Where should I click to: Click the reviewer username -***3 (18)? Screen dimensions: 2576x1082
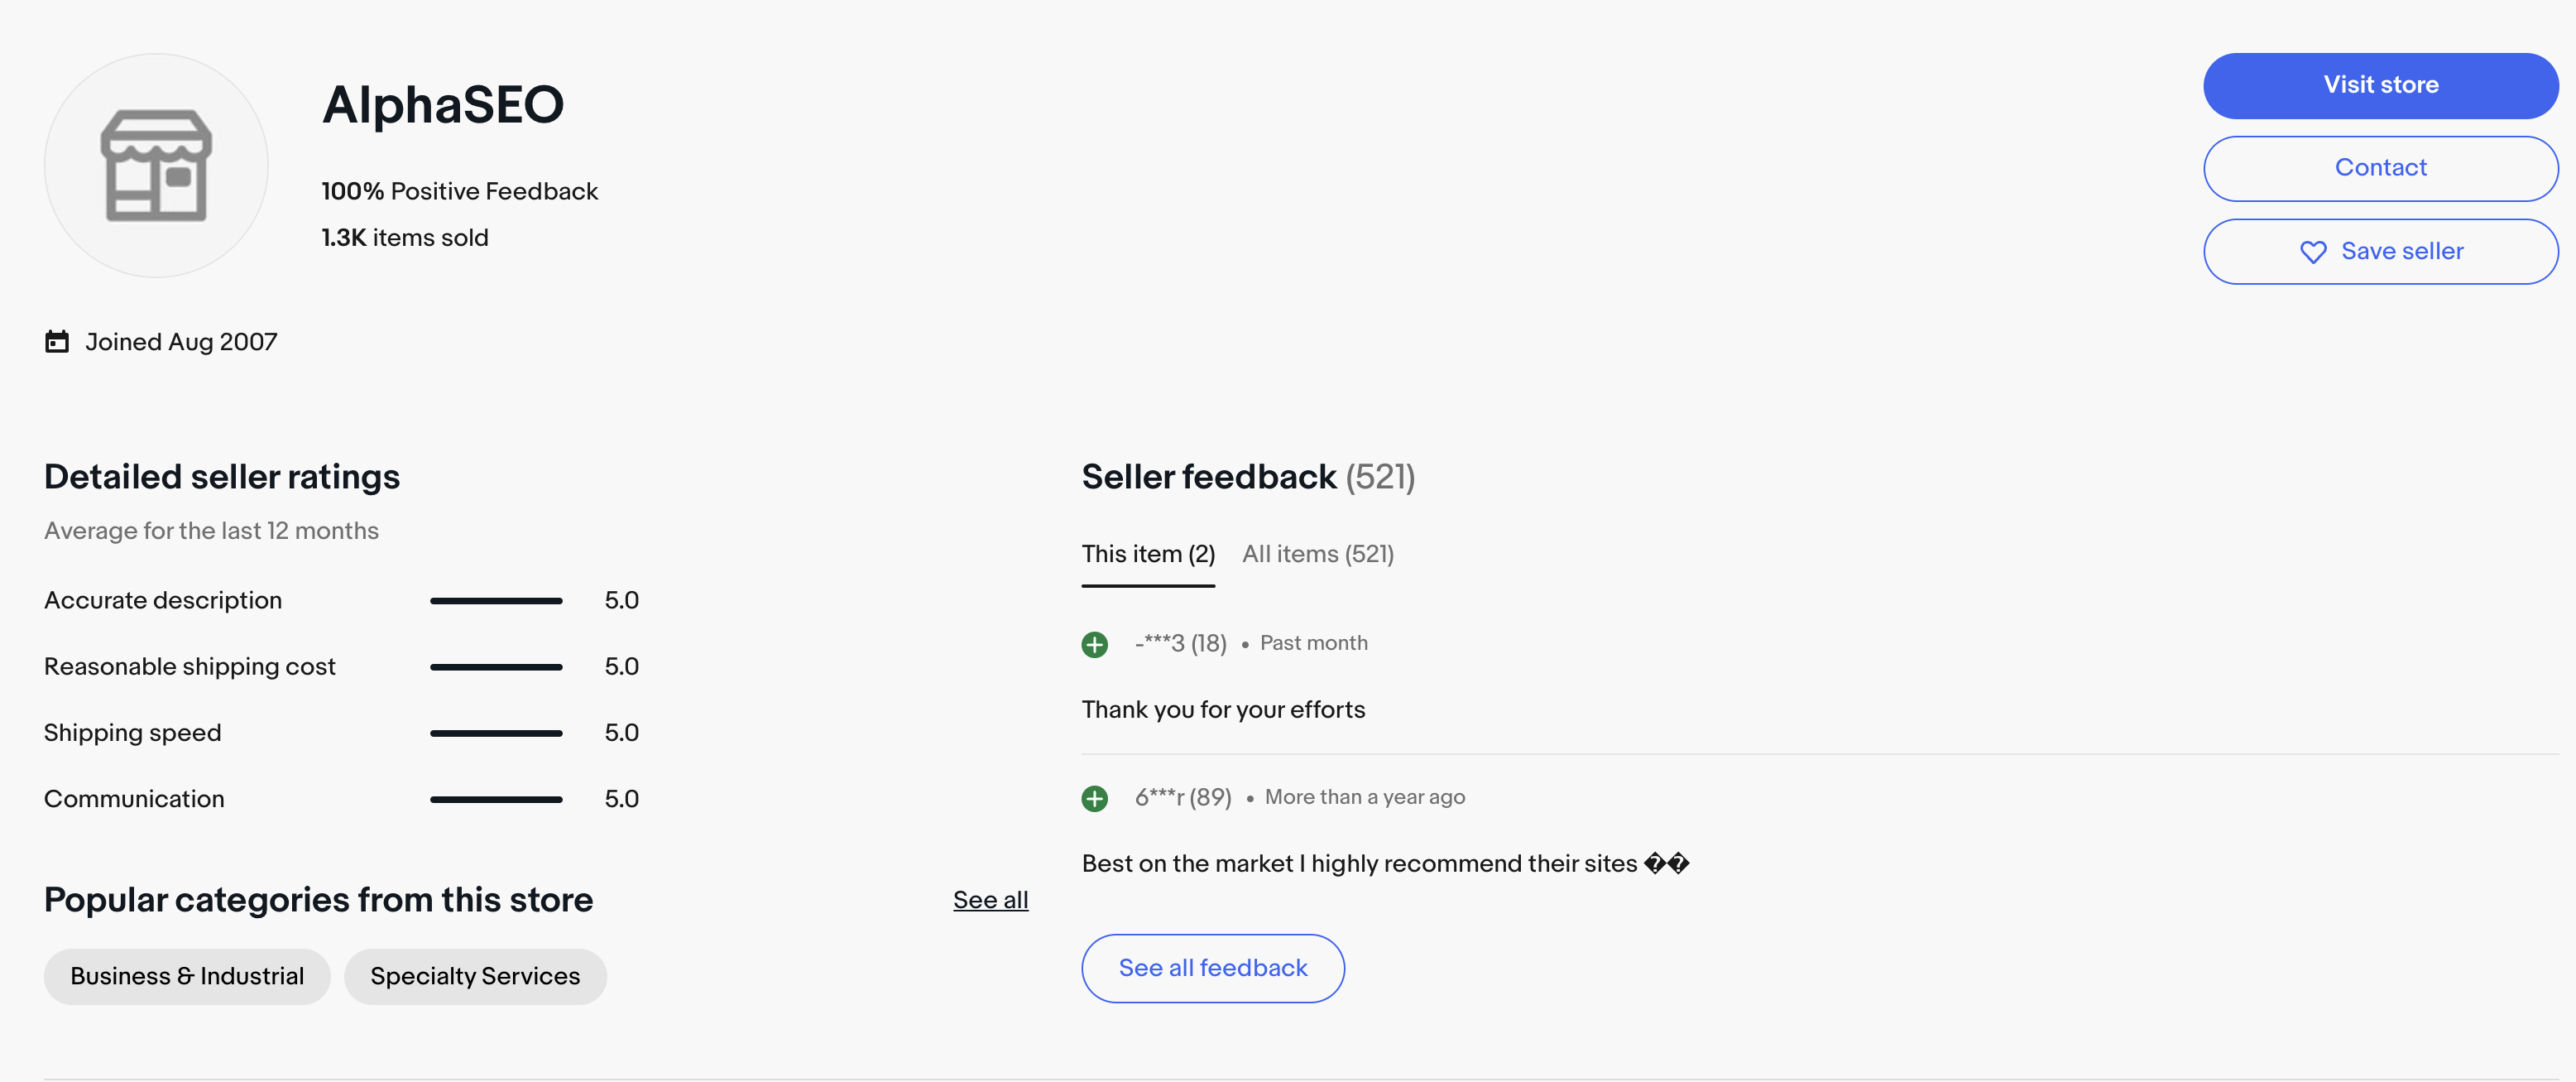(1180, 643)
